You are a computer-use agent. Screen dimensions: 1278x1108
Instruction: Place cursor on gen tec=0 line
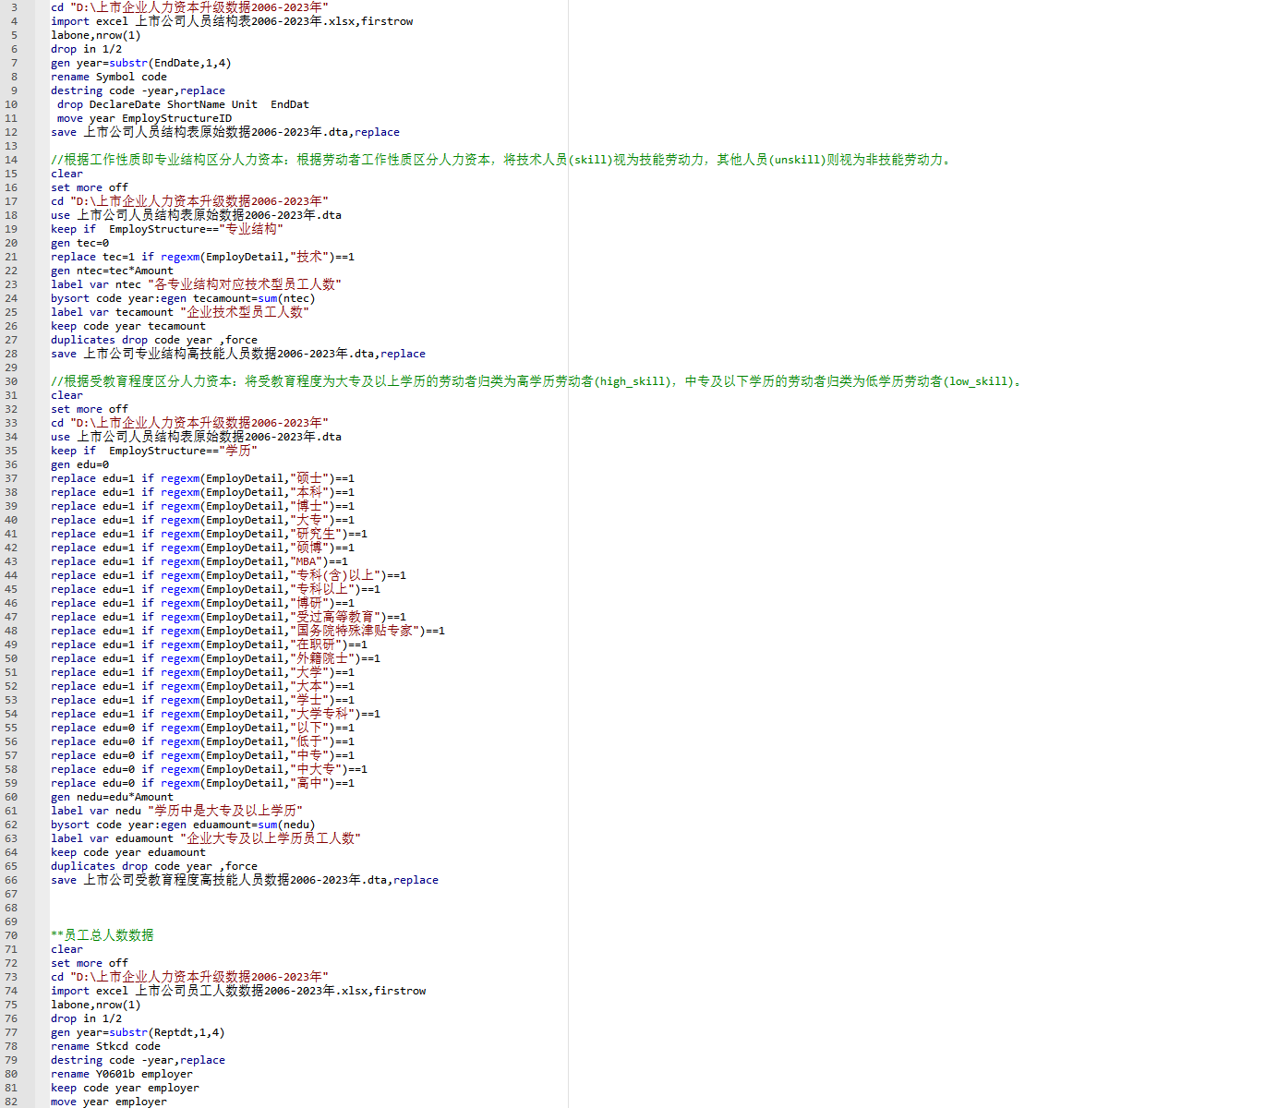(x=79, y=243)
